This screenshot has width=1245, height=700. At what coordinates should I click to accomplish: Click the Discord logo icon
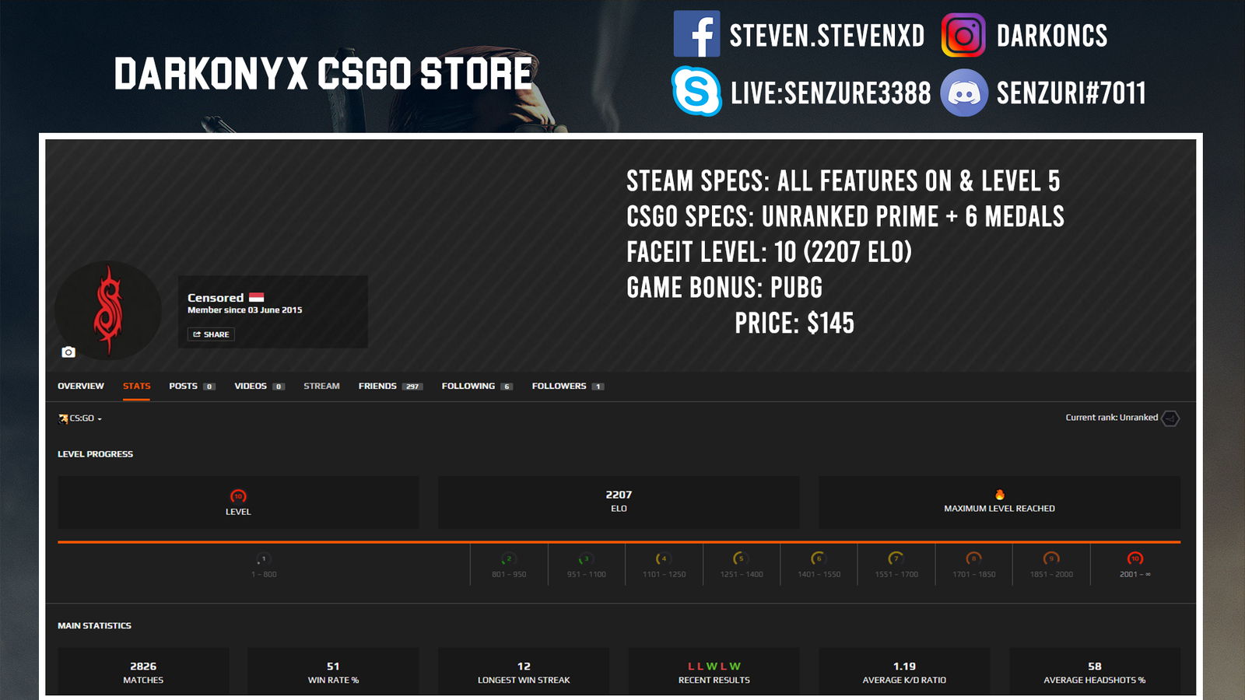[x=964, y=93]
